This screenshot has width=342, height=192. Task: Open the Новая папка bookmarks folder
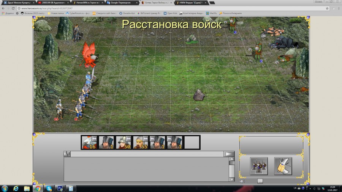(55, 13)
